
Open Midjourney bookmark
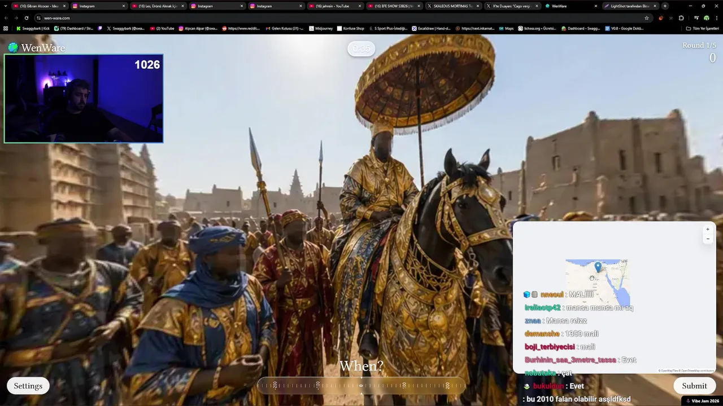pos(321,28)
